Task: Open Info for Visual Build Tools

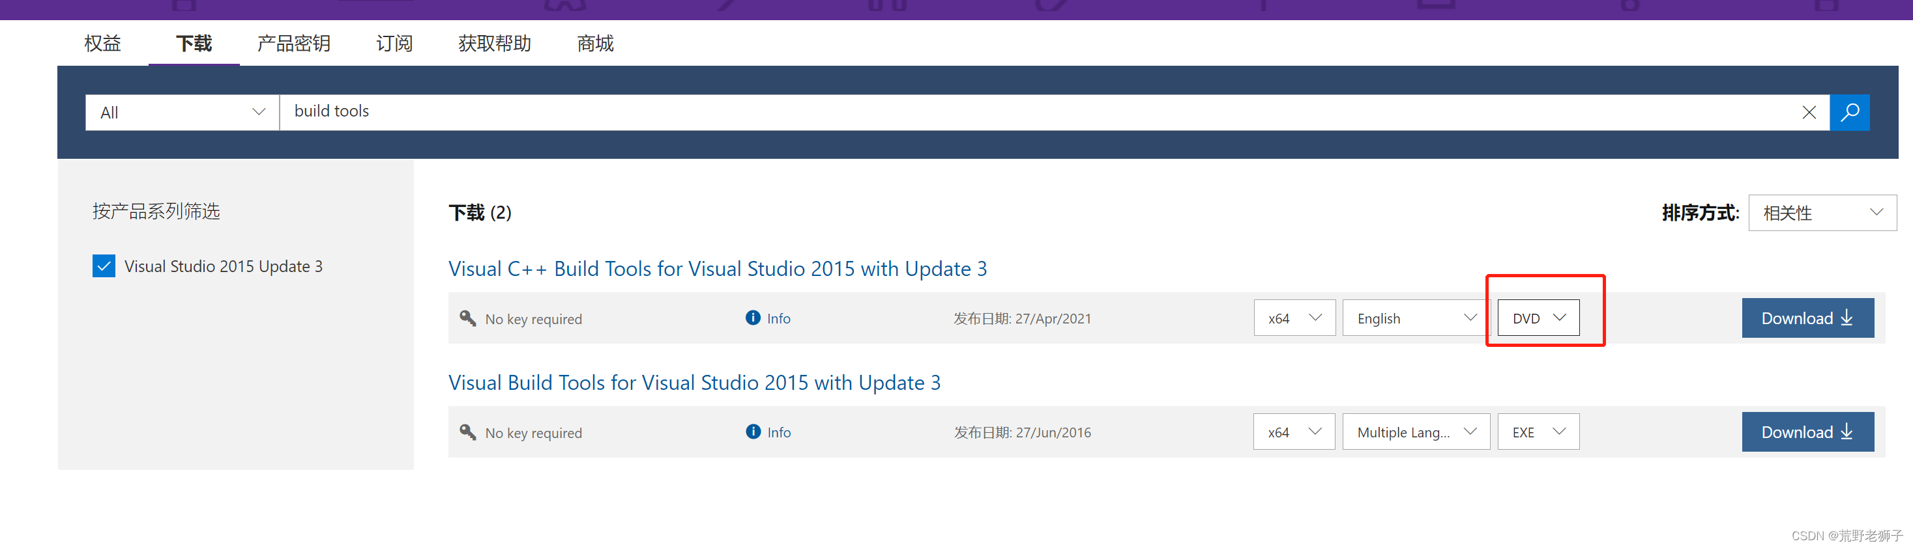Action: 768,432
